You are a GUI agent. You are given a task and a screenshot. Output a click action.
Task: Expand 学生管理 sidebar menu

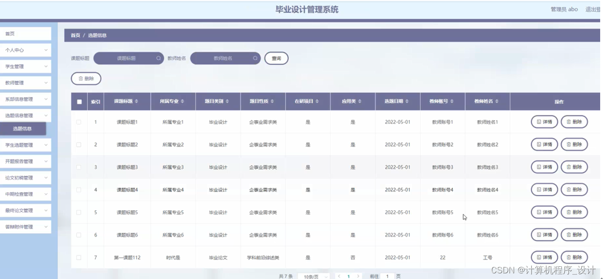[25, 66]
